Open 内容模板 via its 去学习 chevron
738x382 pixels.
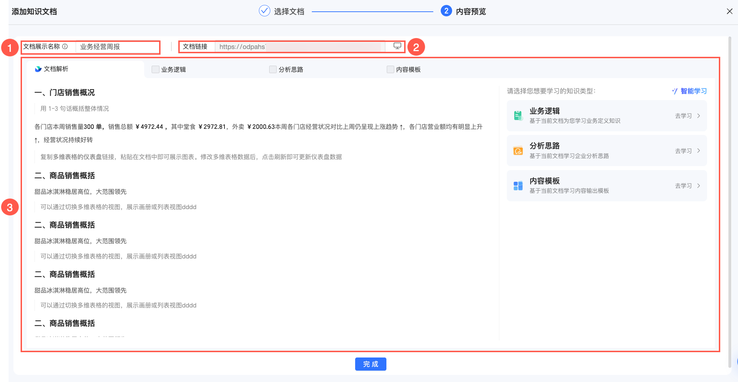[698, 186]
